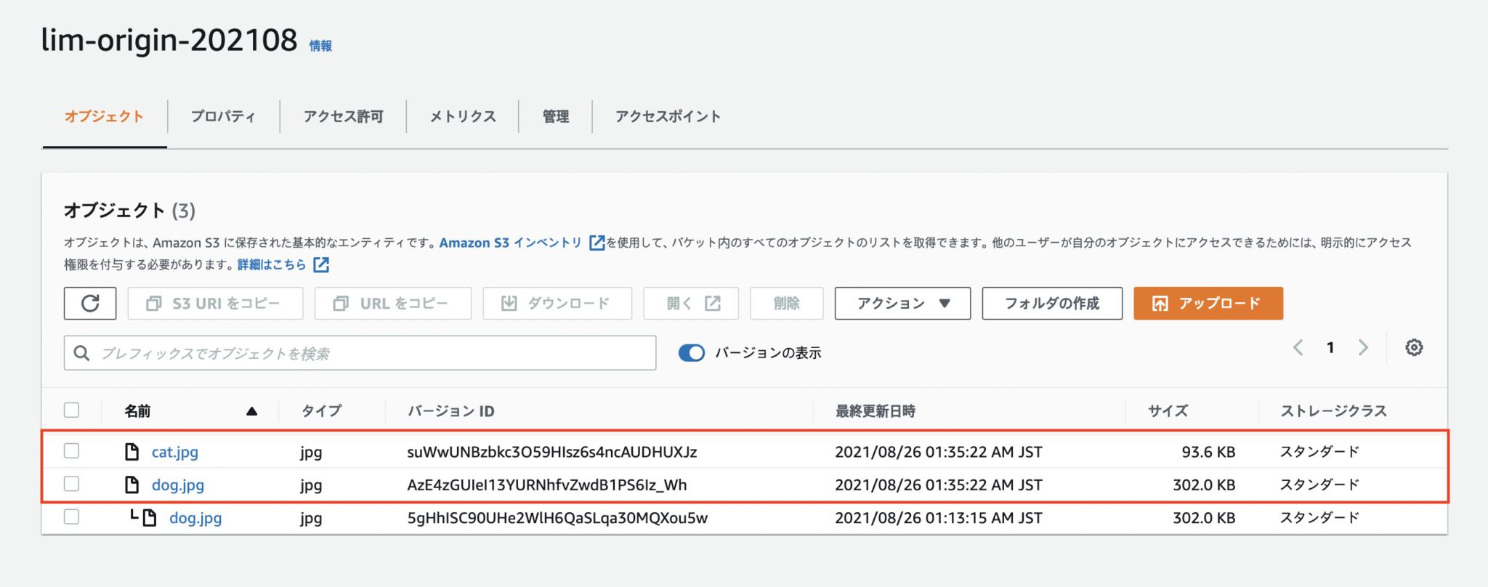Switch to the プロパティ tab
This screenshot has width=1488, height=587.
(223, 116)
